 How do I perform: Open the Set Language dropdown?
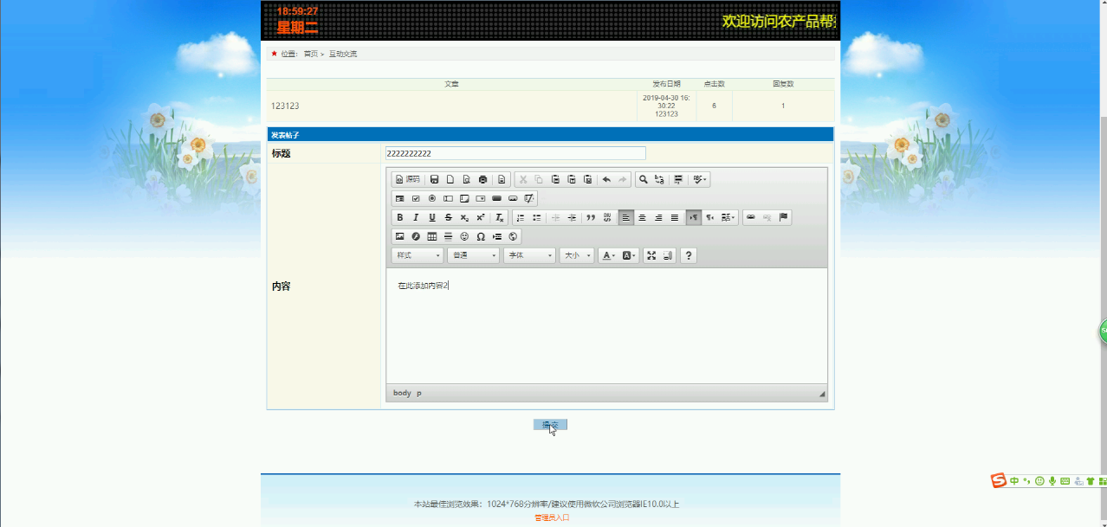(x=728, y=217)
